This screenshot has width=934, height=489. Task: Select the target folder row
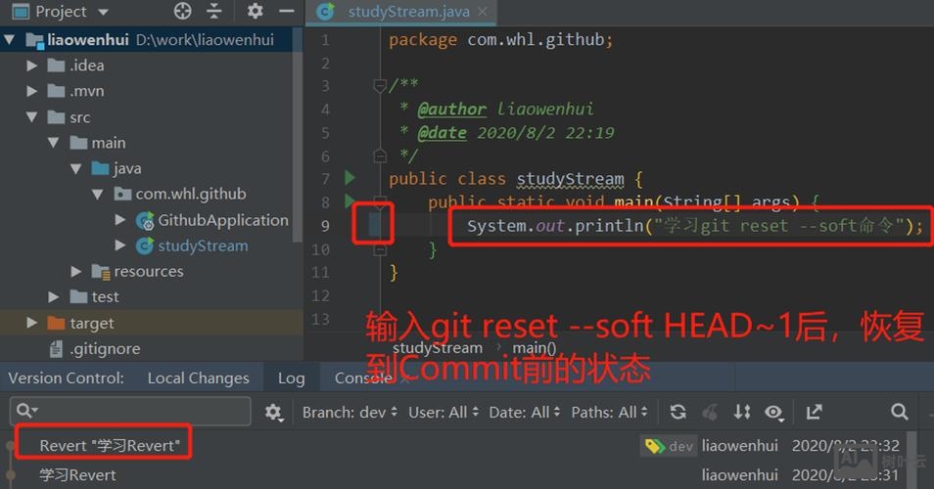pos(152,323)
